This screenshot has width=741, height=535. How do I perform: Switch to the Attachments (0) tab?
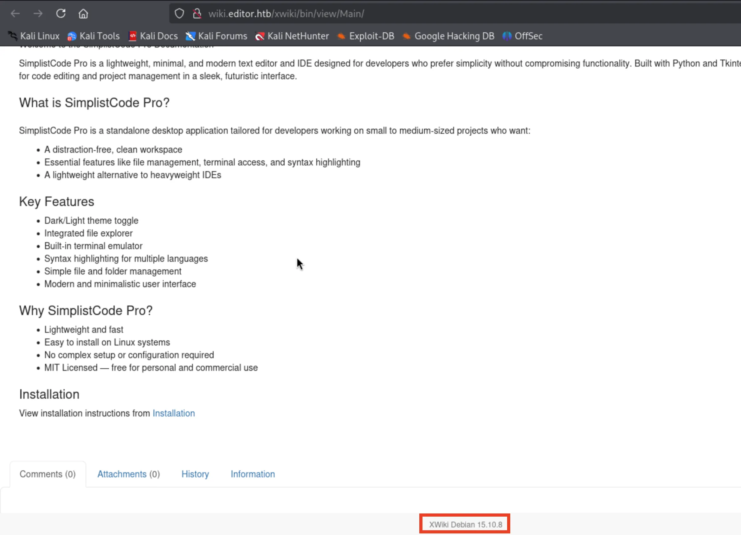click(128, 474)
